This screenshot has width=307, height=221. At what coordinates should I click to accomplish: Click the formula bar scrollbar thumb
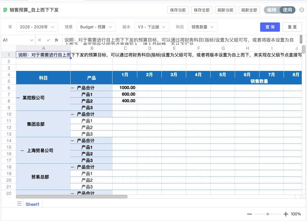pyautogui.click(x=301, y=39)
